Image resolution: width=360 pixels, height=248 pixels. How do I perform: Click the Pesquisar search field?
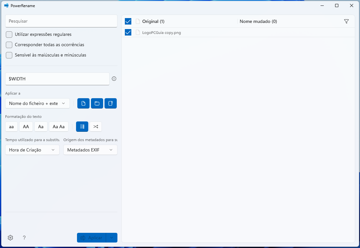tap(61, 21)
